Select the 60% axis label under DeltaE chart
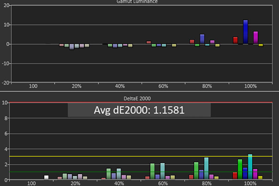This screenshot has width=279, height=186. [163, 183]
